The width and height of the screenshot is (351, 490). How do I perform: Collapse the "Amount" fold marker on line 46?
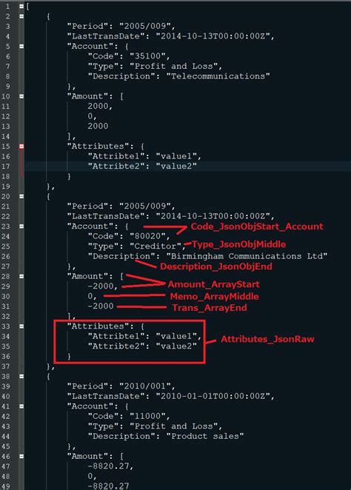pyautogui.click(x=21, y=456)
